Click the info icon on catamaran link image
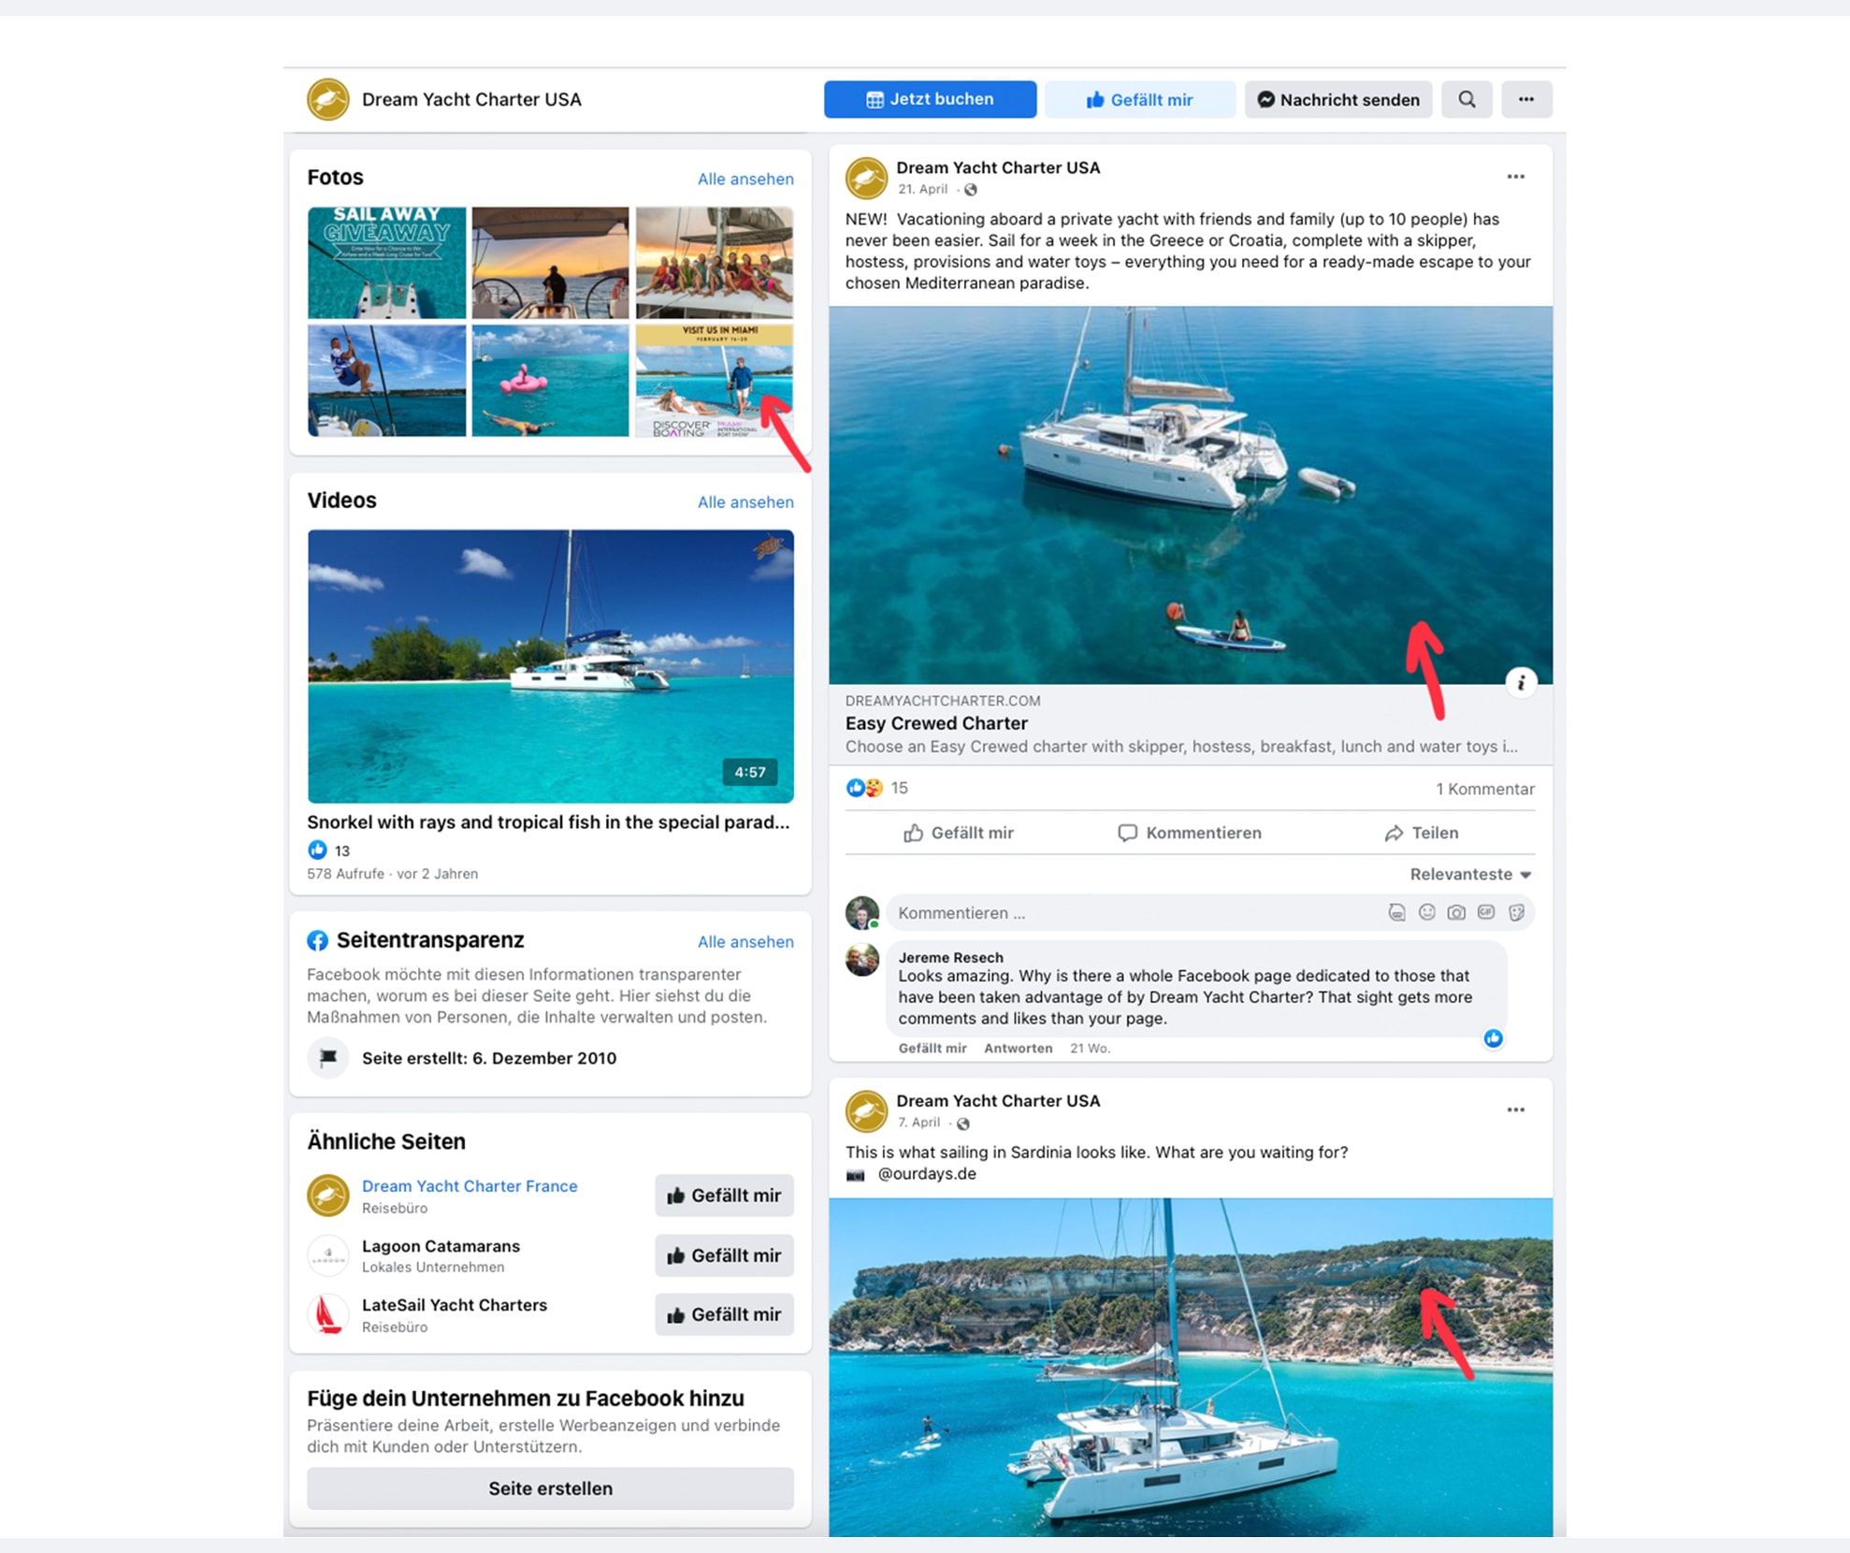 [x=1521, y=683]
